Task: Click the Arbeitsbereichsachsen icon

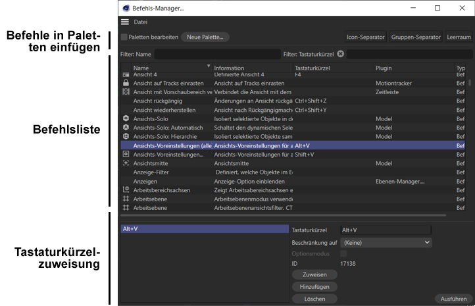Action: [126, 190]
